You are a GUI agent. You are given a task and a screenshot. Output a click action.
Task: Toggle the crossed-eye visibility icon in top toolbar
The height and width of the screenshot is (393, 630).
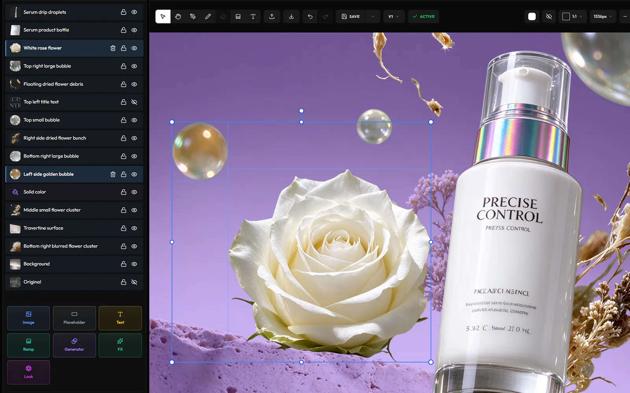click(x=549, y=17)
